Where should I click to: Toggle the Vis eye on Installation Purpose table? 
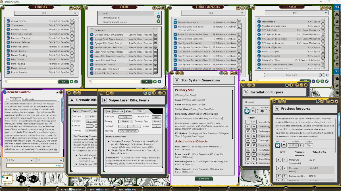click(253, 111)
